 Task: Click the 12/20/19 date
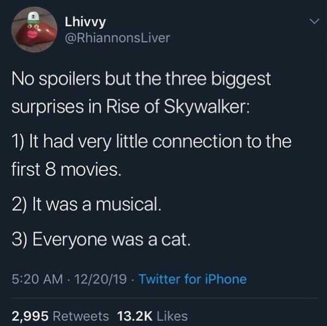coord(102,280)
